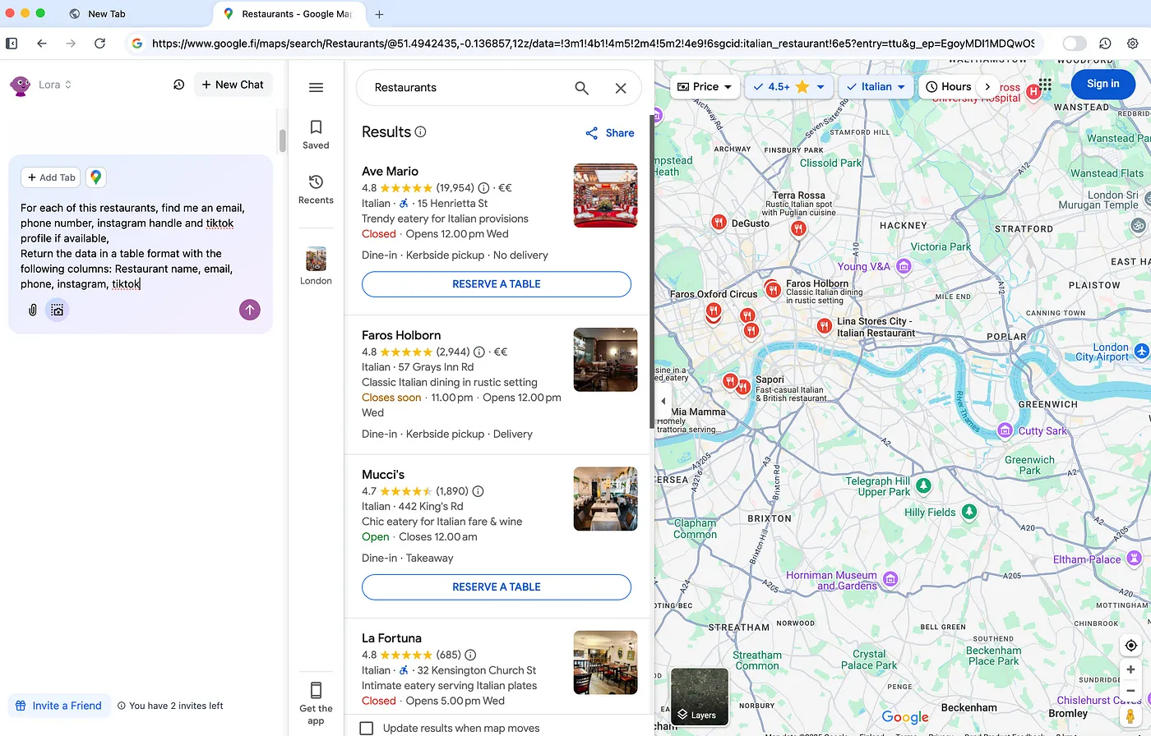This screenshot has height=736, width=1151.
Task: Start a New Chat
Action: click(x=233, y=85)
